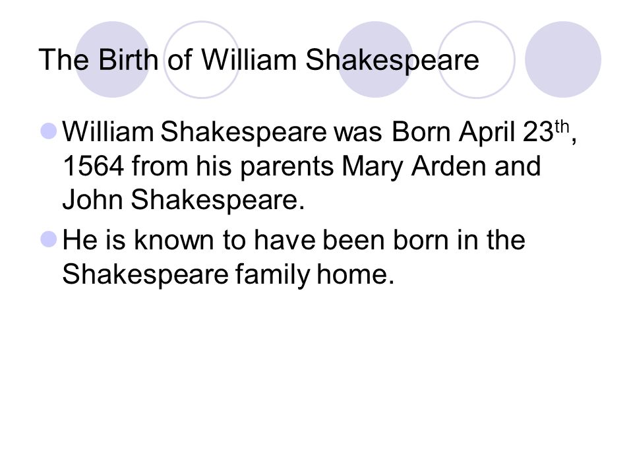This screenshot has width=633, height=475.
Task: Click the slide title 'The Birth of William Shakespeare'
Action: pyautogui.click(x=258, y=61)
